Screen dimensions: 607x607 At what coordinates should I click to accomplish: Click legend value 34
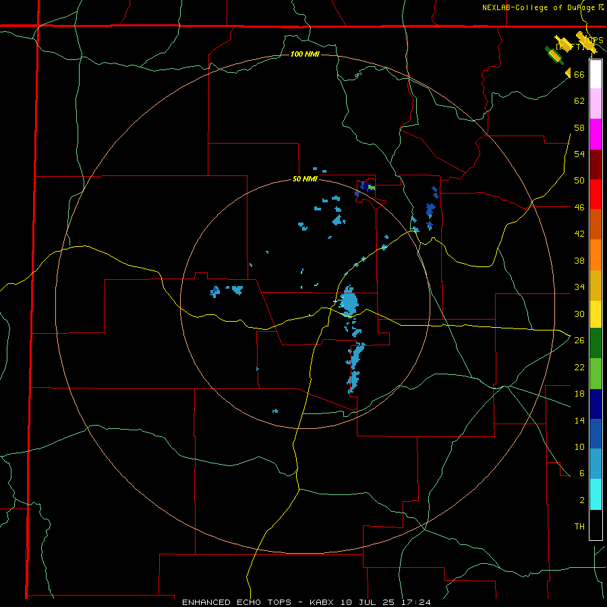tap(579, 287)
